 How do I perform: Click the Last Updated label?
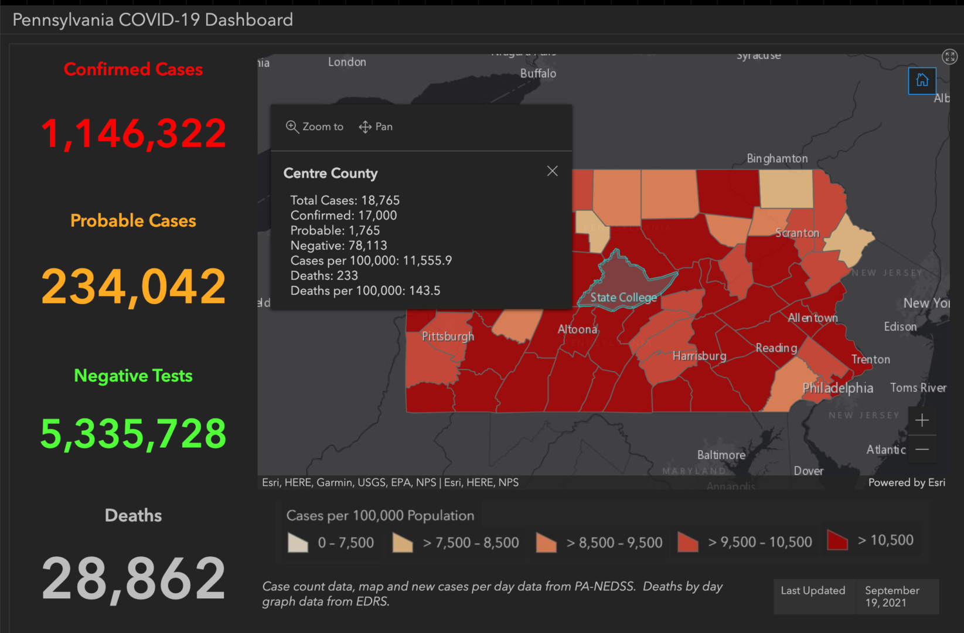813,591
